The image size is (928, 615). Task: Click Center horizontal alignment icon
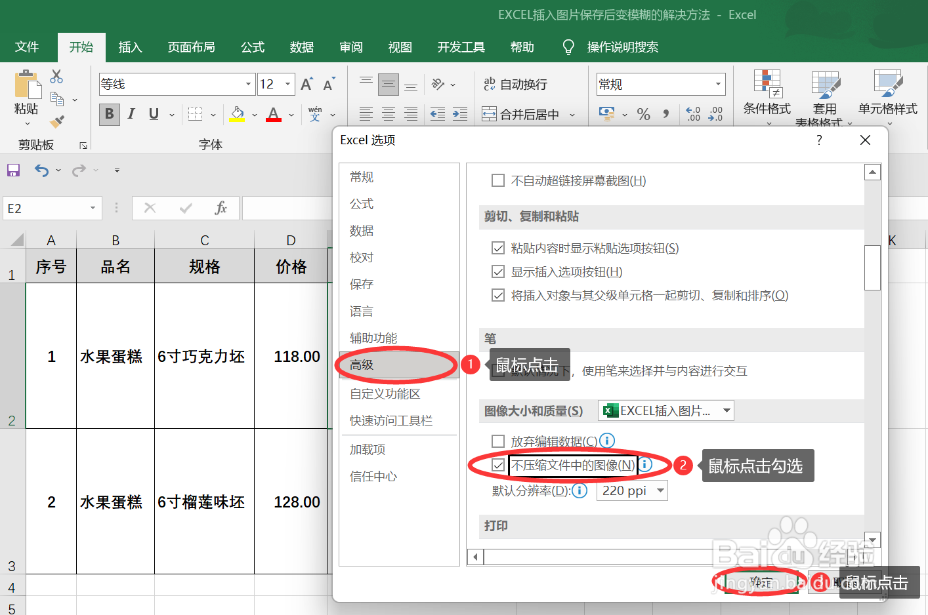[x=389, y=114]
